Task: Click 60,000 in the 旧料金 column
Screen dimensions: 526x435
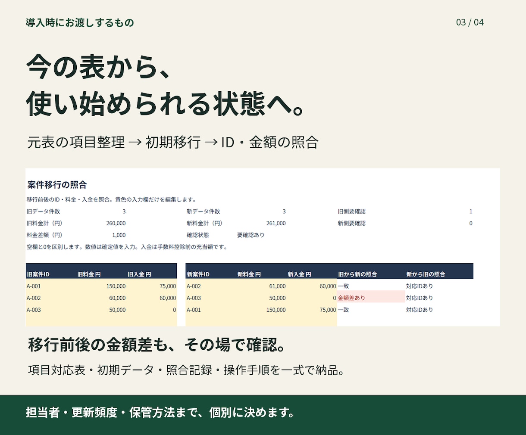Action: pyautogui.click(x=117, y=298)
